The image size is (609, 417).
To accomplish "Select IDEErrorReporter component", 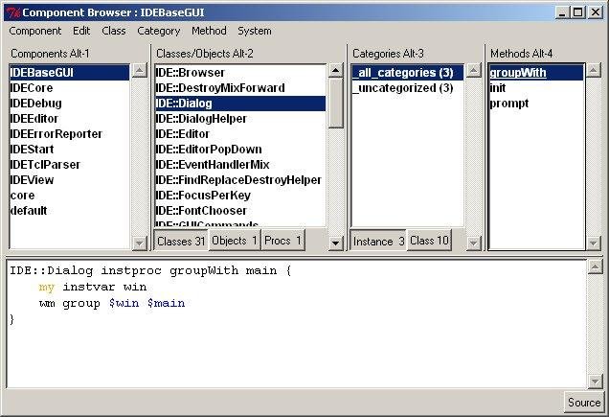I will [x=70, y=134].
